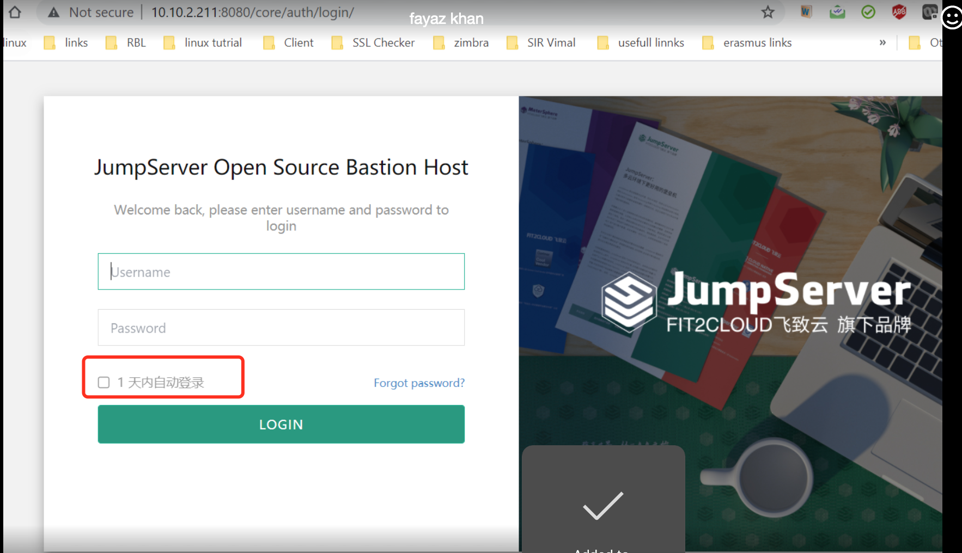Click the JumpServer Open Source Bastion Host heading

281,167
